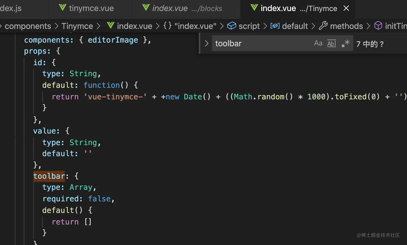Select the Tinymce folder breadcrumb

(x=77, y=26)
